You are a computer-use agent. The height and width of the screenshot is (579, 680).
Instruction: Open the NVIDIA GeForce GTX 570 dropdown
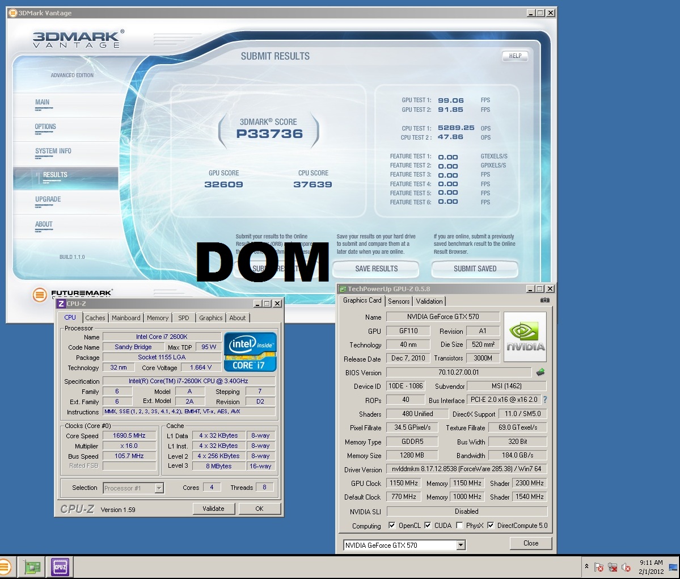[x=461, y=545]
